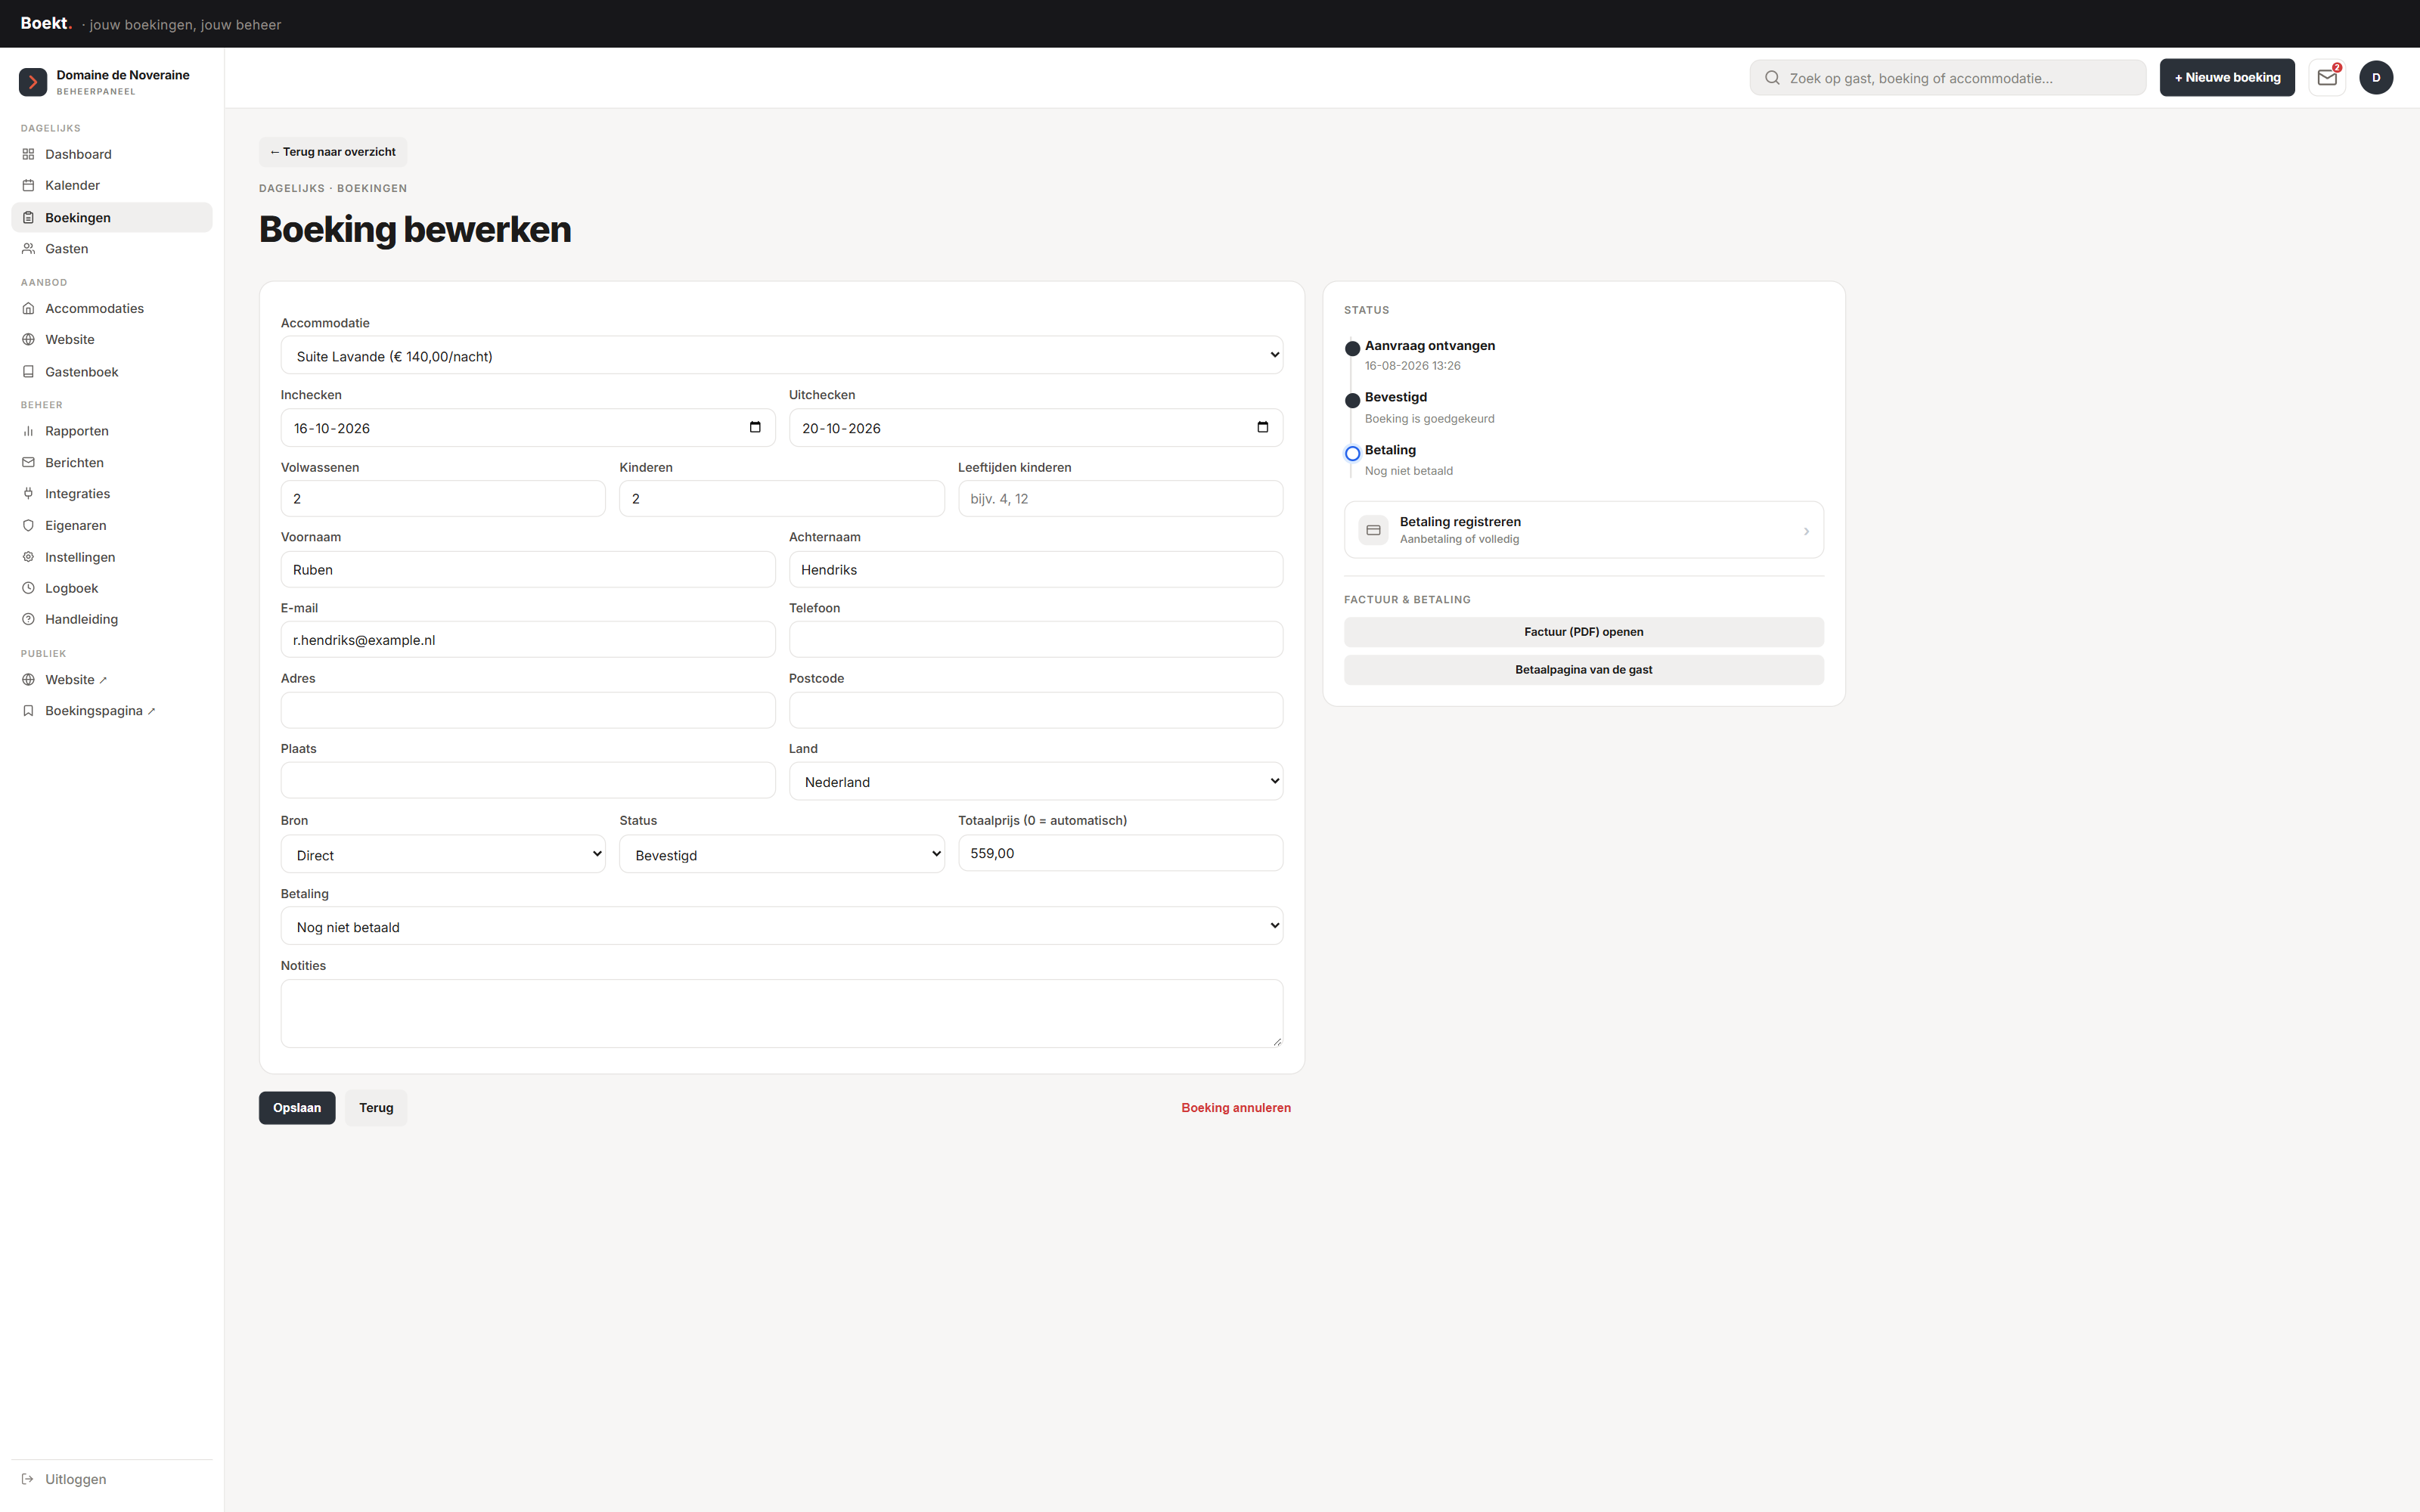
Task: Click the Eigenaren shield icon in sidebar
Action: pos(29,526)
